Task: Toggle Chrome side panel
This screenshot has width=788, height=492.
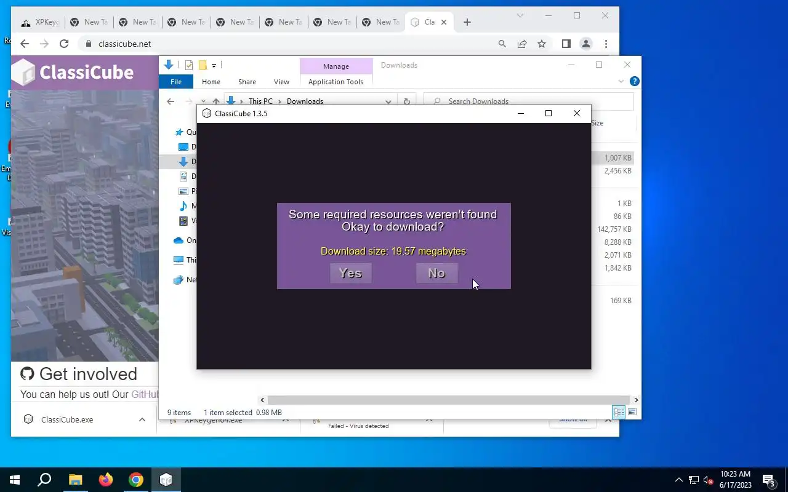Action: tap(566, 44)
